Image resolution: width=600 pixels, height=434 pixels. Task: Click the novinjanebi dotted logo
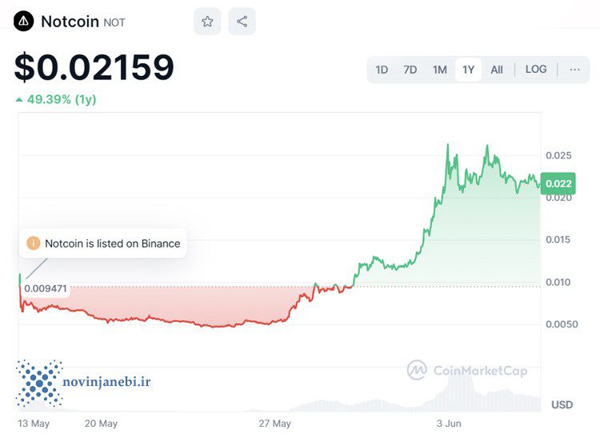coord(39,383)
